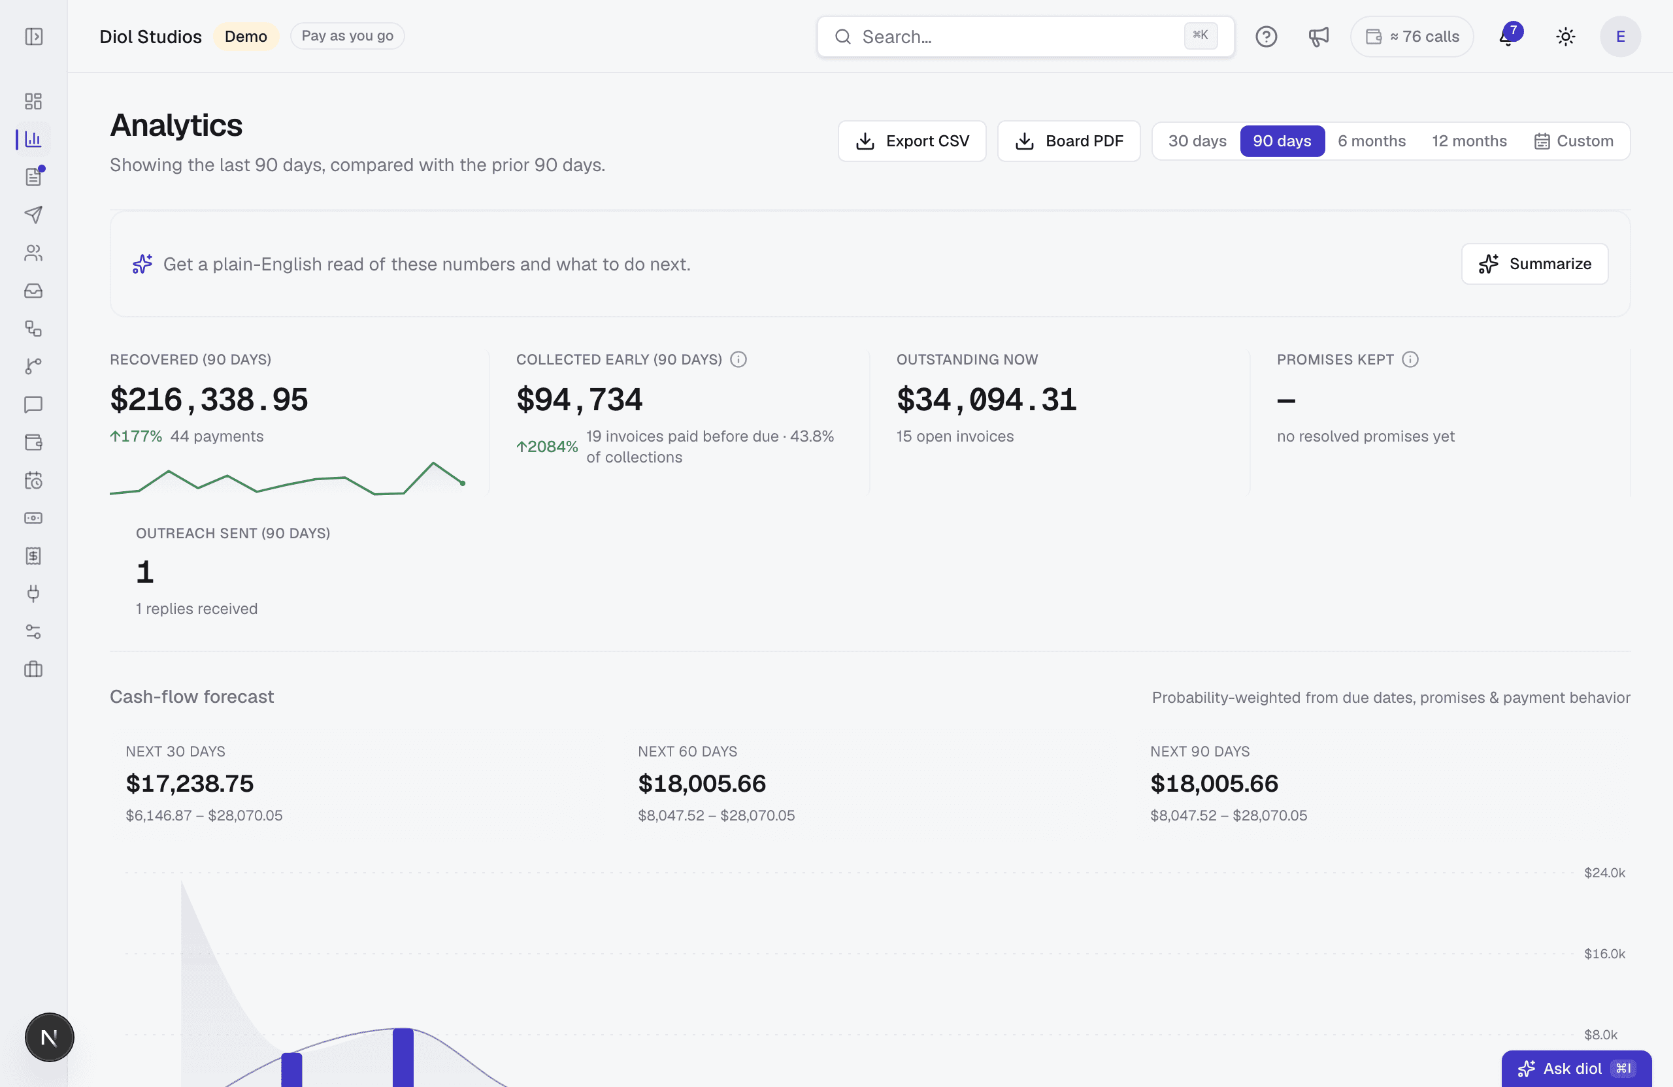
Task: Open the git branch icon in sidebar
Action: (33, 366)
